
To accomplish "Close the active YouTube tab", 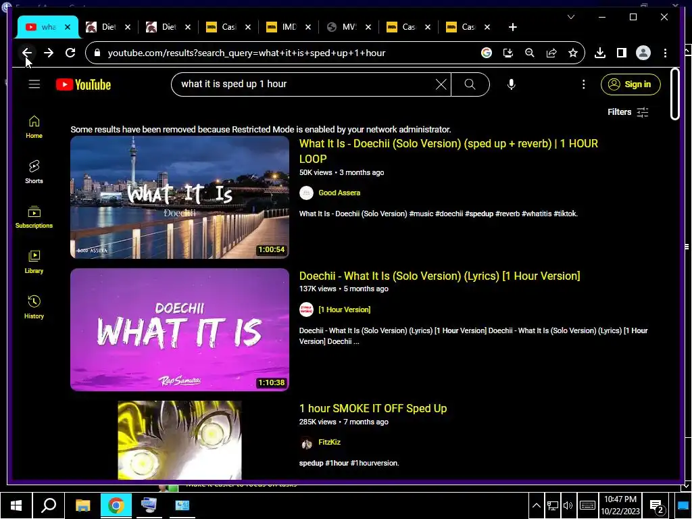I will (x=68, y=27).
